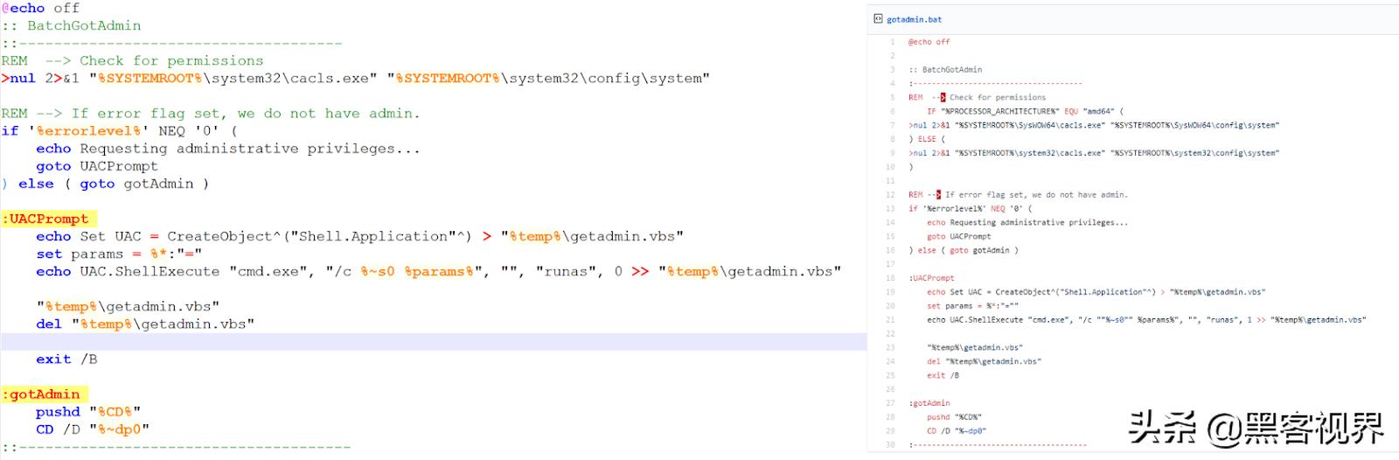Click the code file icon beside gotadmin.bat
The image size is (1399, 460).
[878, 18]
